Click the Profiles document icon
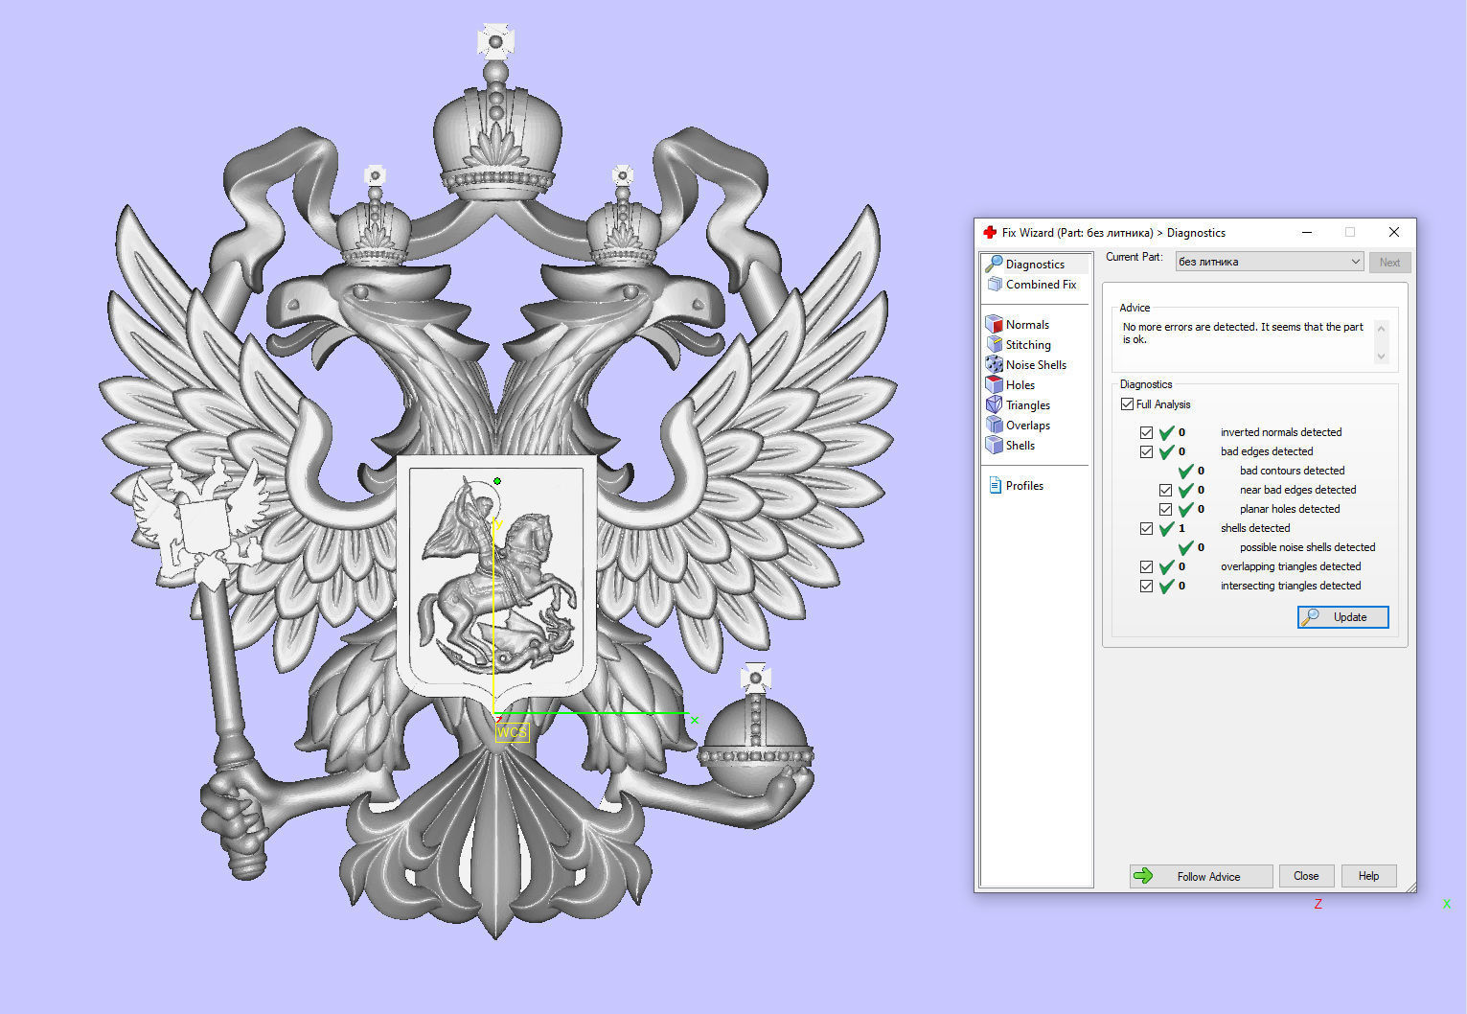 (x=995, y=485)
